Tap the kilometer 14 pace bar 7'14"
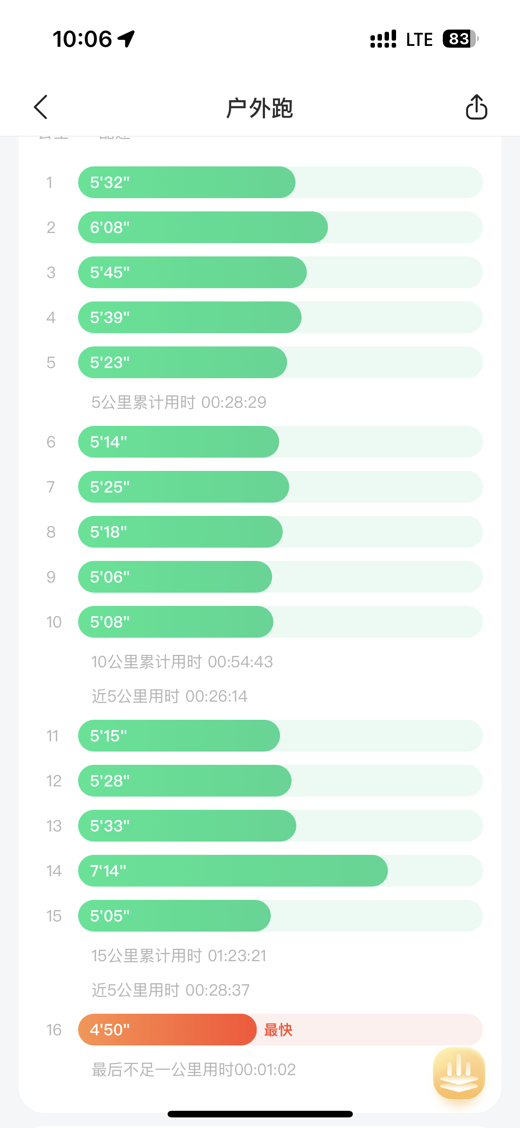 click(233, 871)
